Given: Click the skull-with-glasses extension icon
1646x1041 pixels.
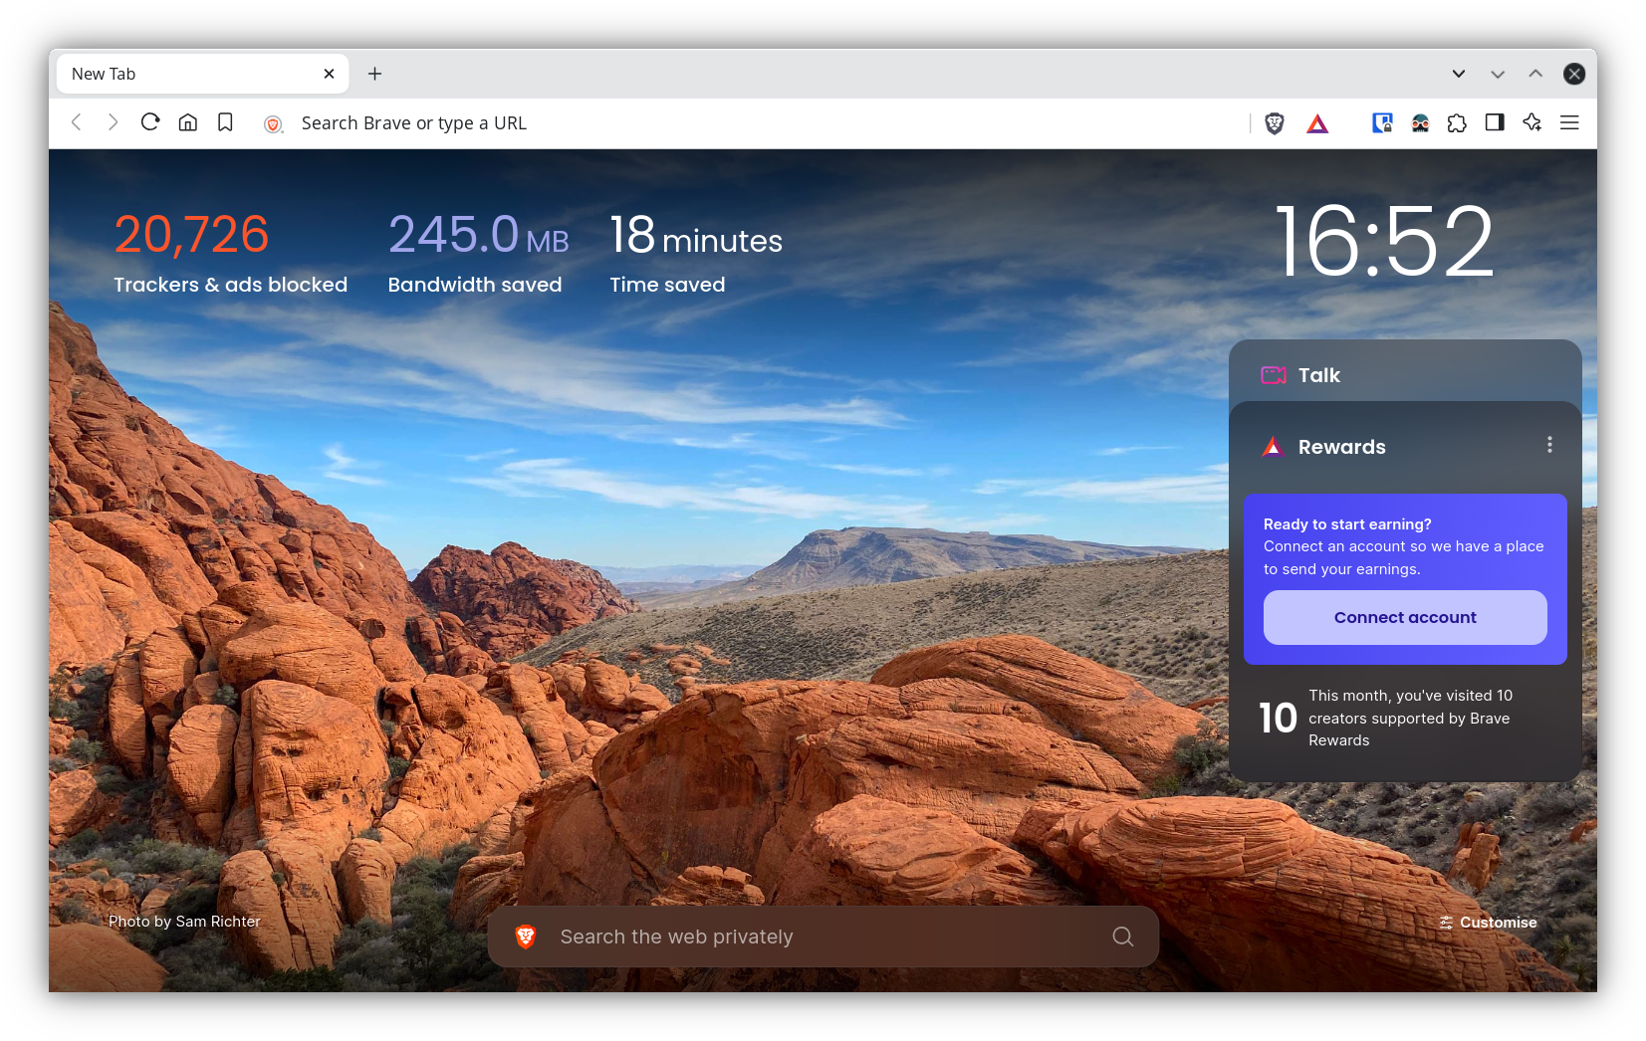Looking at the screenshot, I should click(1420, 123).
